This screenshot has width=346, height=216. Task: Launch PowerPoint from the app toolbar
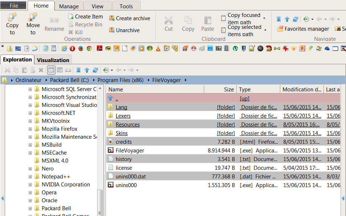(302, 48)
